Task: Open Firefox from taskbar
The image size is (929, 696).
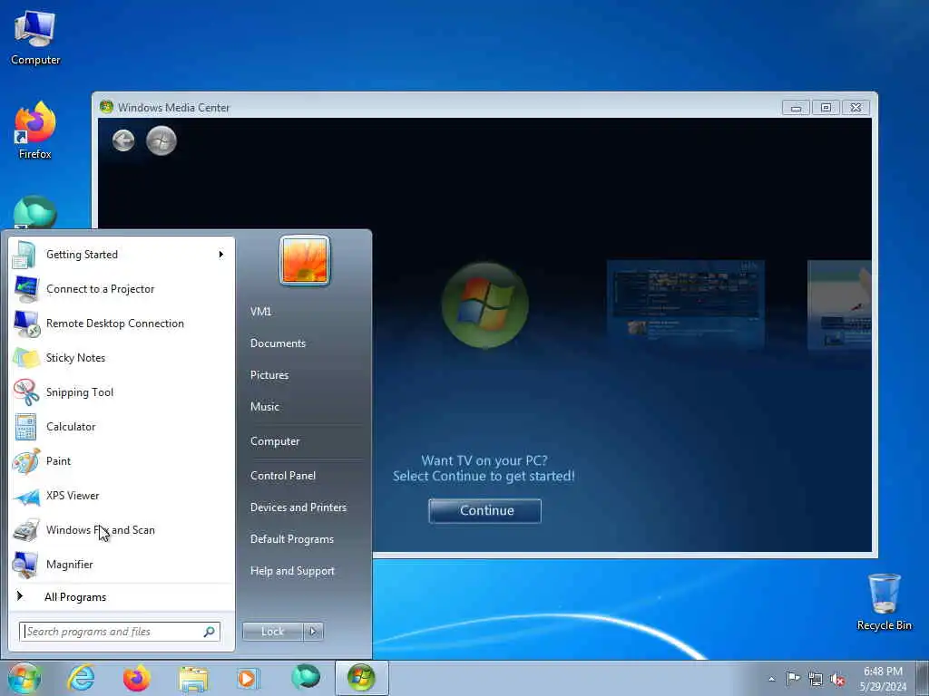Action: [136, 678]
